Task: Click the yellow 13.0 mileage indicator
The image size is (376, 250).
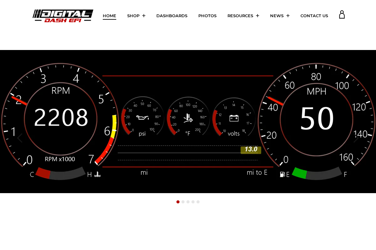Action: 251,150
